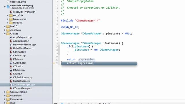Expand the Frameworks group below extensions
The image size is (185, 104).
[5, 99]
